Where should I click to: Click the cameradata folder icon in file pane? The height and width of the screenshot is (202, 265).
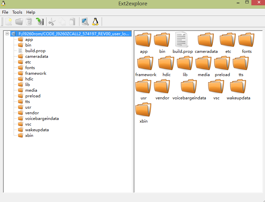point(206,40)
